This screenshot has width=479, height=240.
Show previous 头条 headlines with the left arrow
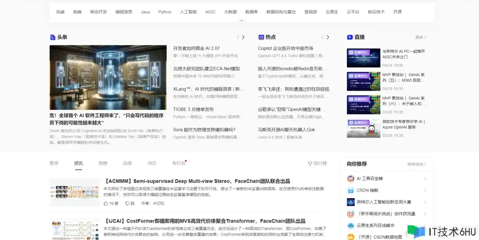point(238,37)
